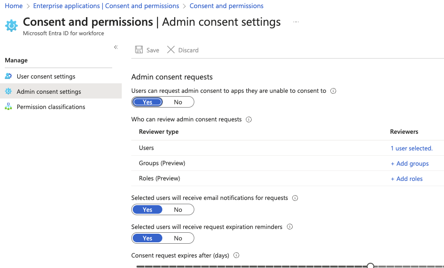This screenshot has height=268, width=444.
Task: Click the User consent settings people icon
Action: coord(9,76)
